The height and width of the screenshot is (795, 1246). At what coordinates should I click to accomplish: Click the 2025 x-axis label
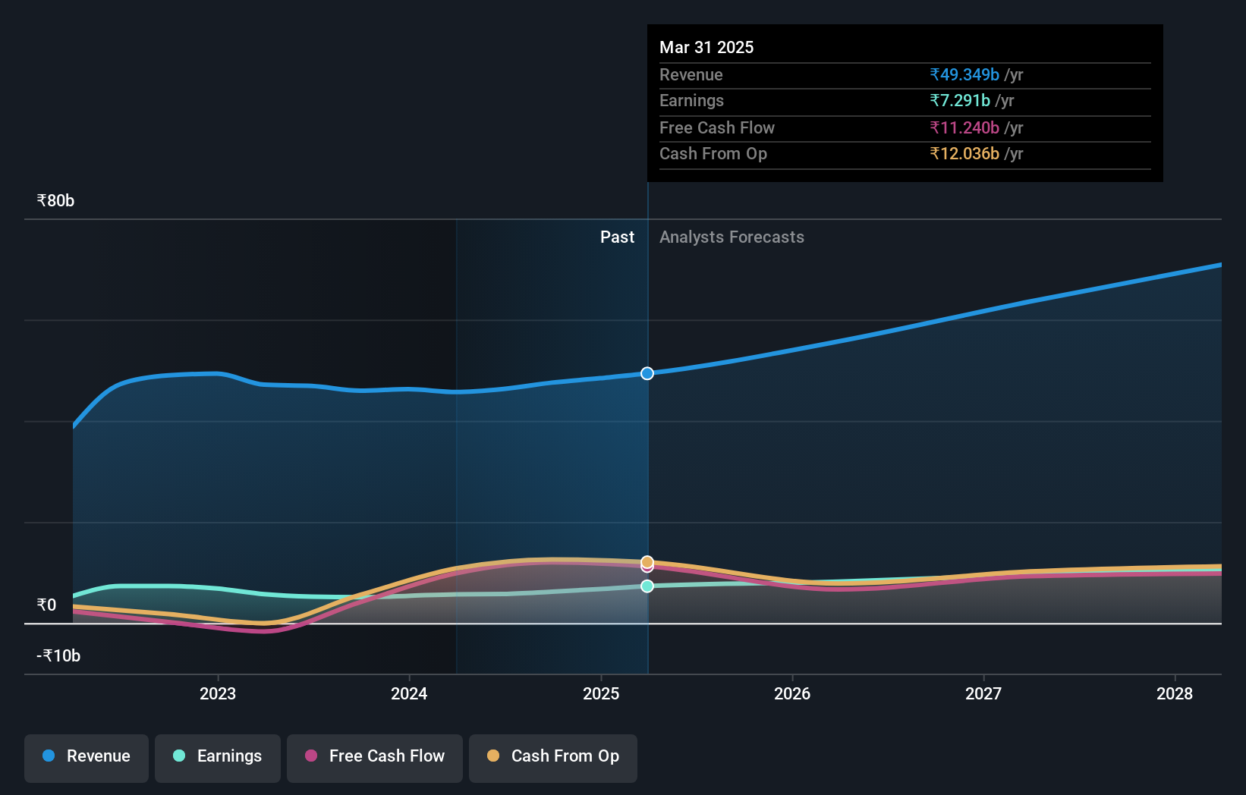601,693
